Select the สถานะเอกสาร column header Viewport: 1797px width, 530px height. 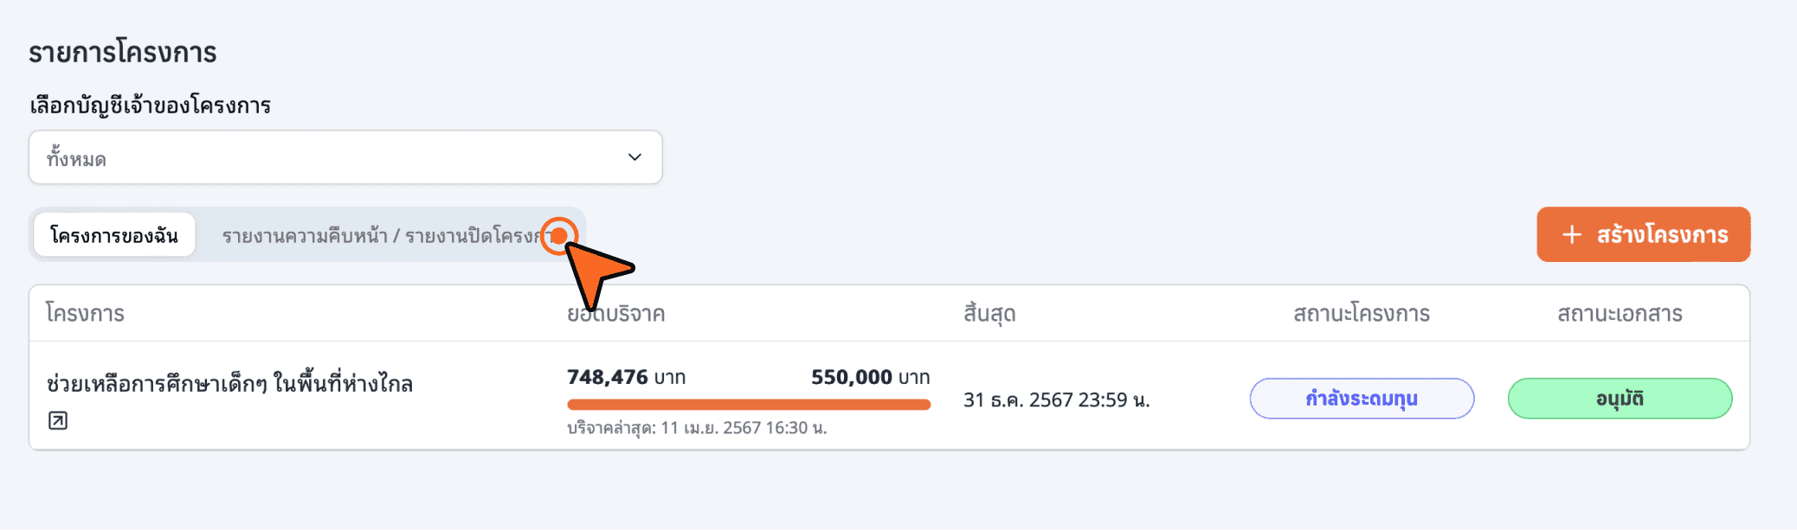click(x=1620, y=313)
